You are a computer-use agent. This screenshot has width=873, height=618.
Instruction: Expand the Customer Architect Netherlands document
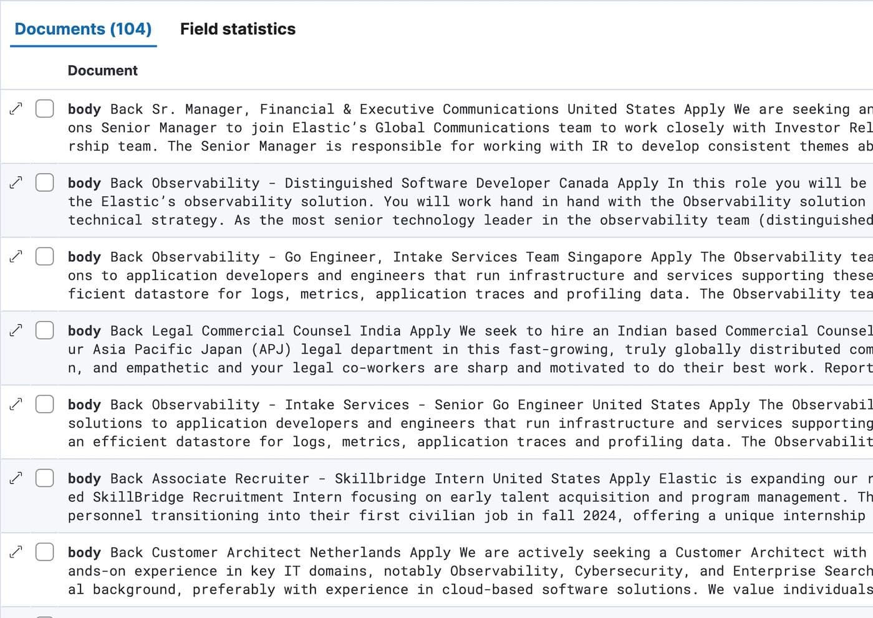pyautogui.click(x=16, y=551)
